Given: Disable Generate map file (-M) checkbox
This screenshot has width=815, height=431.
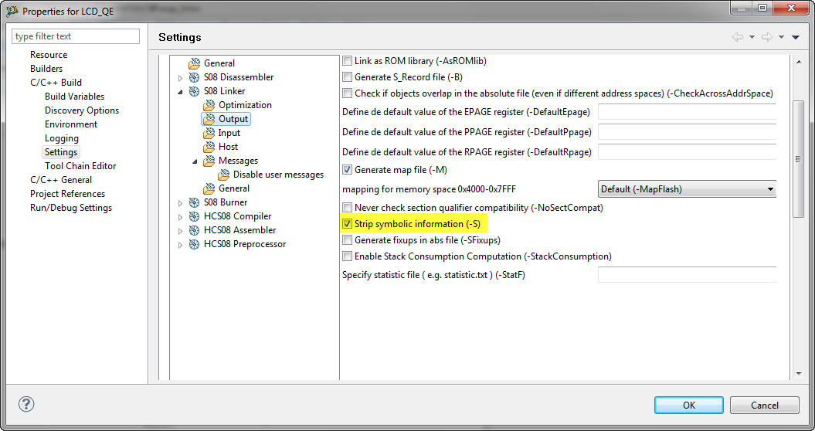Looking at the screenshot, I should point(347,170).
